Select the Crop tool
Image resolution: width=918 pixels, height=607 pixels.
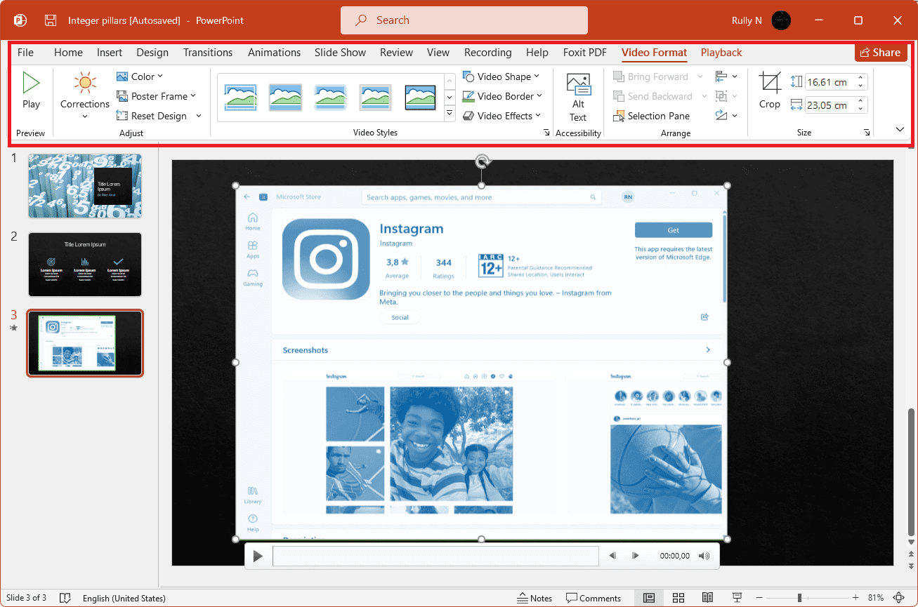tap(770, 91)
